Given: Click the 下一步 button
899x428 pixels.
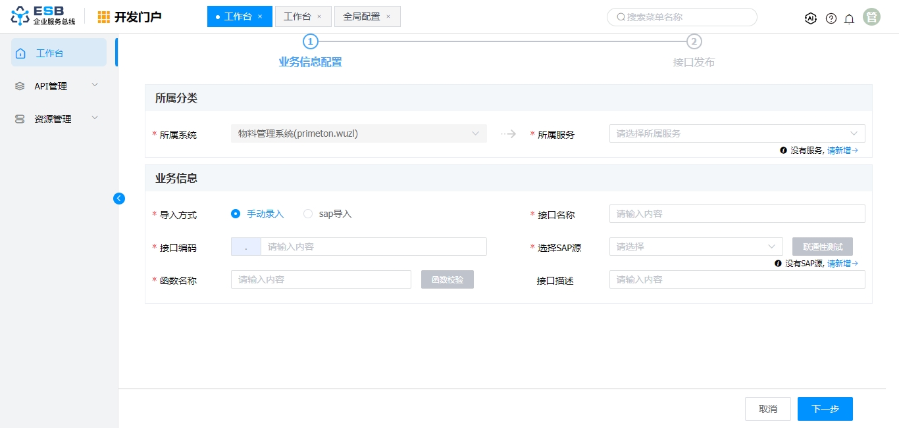Looking at the screenshot, I should (x=825, y=409).
